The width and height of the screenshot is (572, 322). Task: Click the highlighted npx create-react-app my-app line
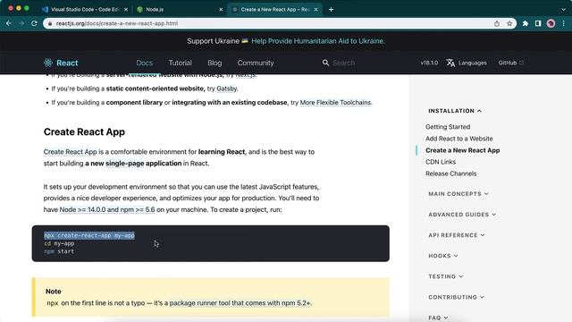pos(89,235)
